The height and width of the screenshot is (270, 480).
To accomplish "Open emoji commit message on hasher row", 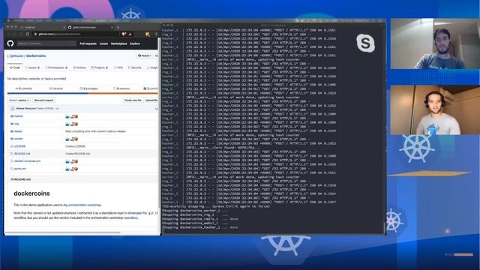I will tap(72, 116).
